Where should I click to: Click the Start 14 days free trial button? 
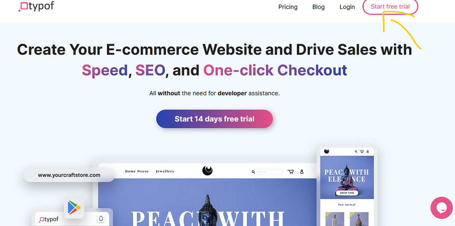214,119
